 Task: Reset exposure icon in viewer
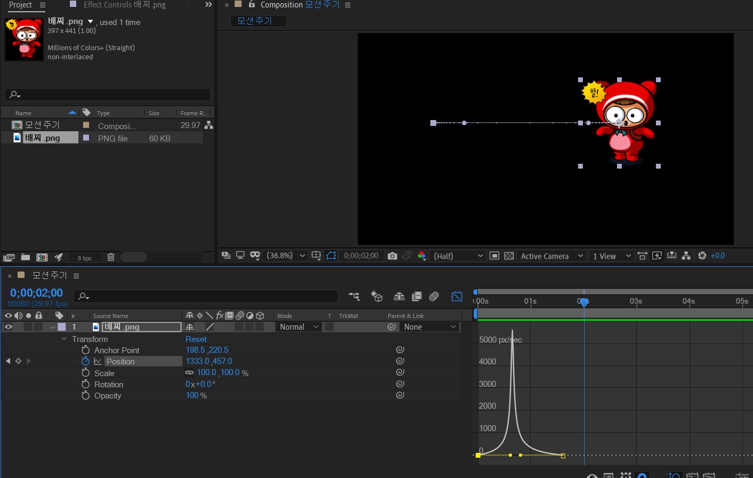tap(702, 256)
